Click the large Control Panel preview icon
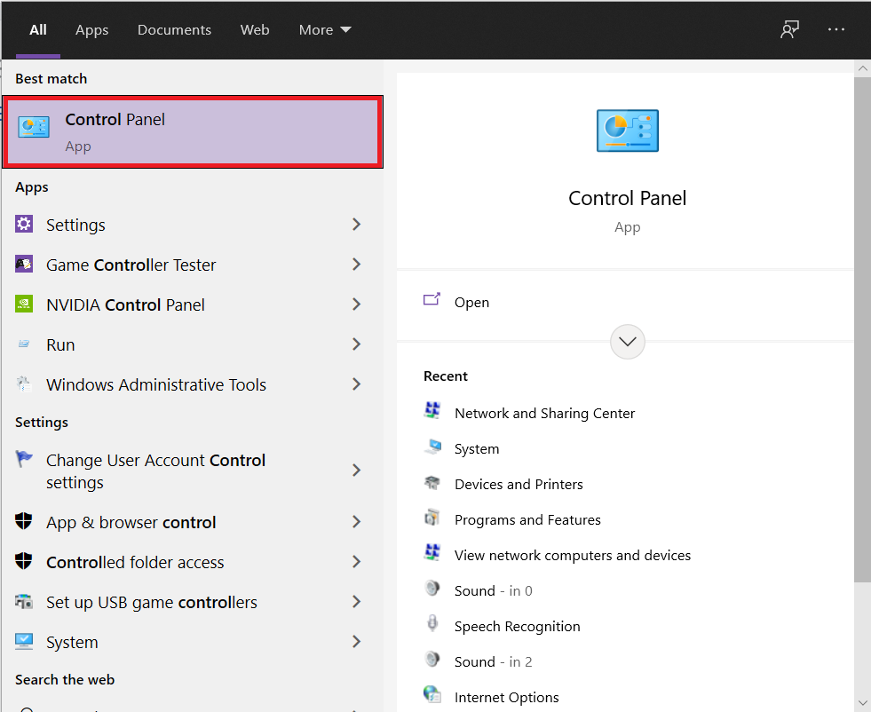 (x=627, y=131)
